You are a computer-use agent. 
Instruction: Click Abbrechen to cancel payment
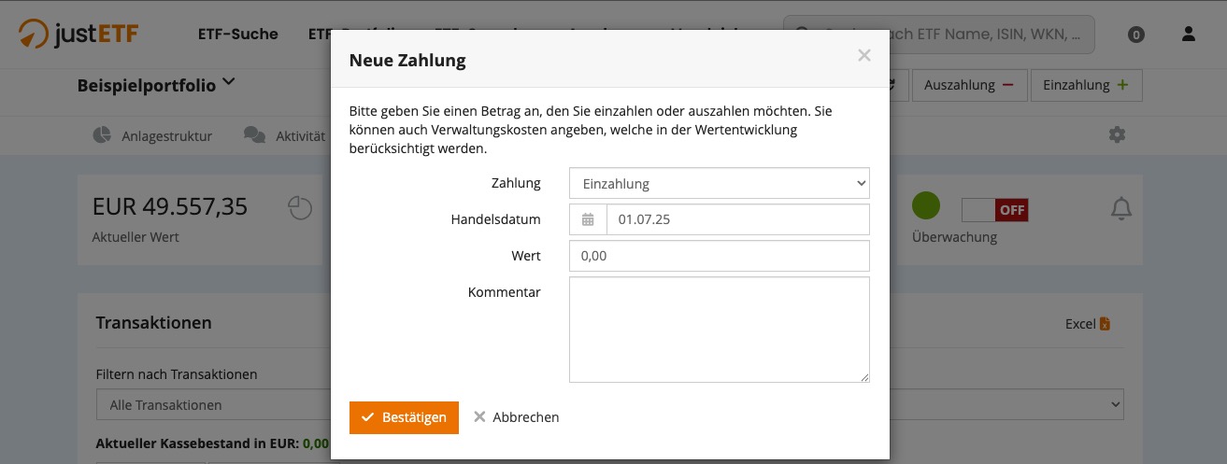[516, 417]
